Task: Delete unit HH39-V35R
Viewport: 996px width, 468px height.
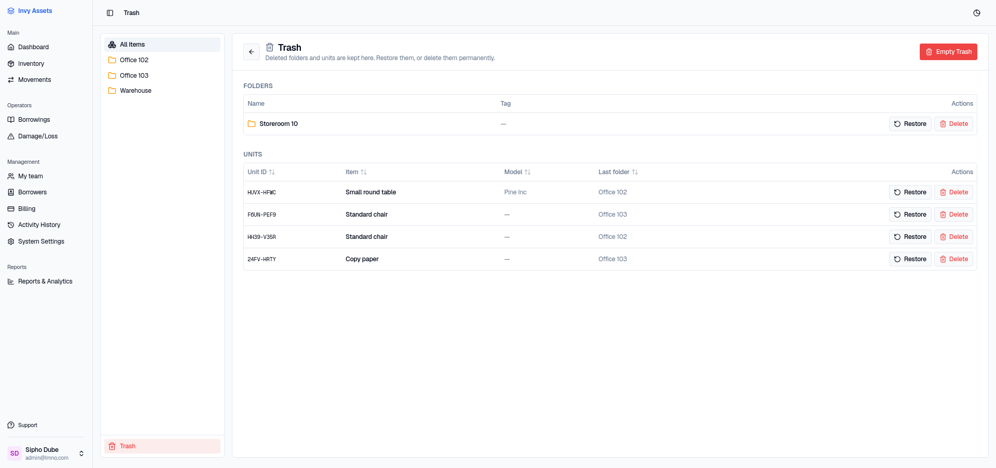Action: 953,237
